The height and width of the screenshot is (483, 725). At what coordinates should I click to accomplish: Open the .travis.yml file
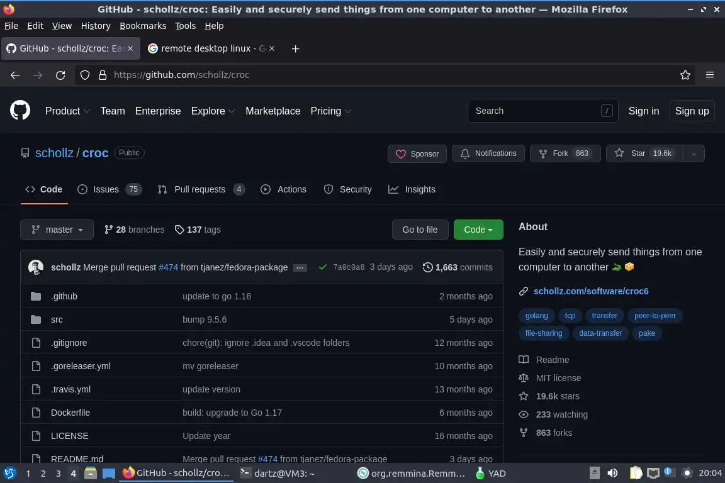click(x=70, y=389)
